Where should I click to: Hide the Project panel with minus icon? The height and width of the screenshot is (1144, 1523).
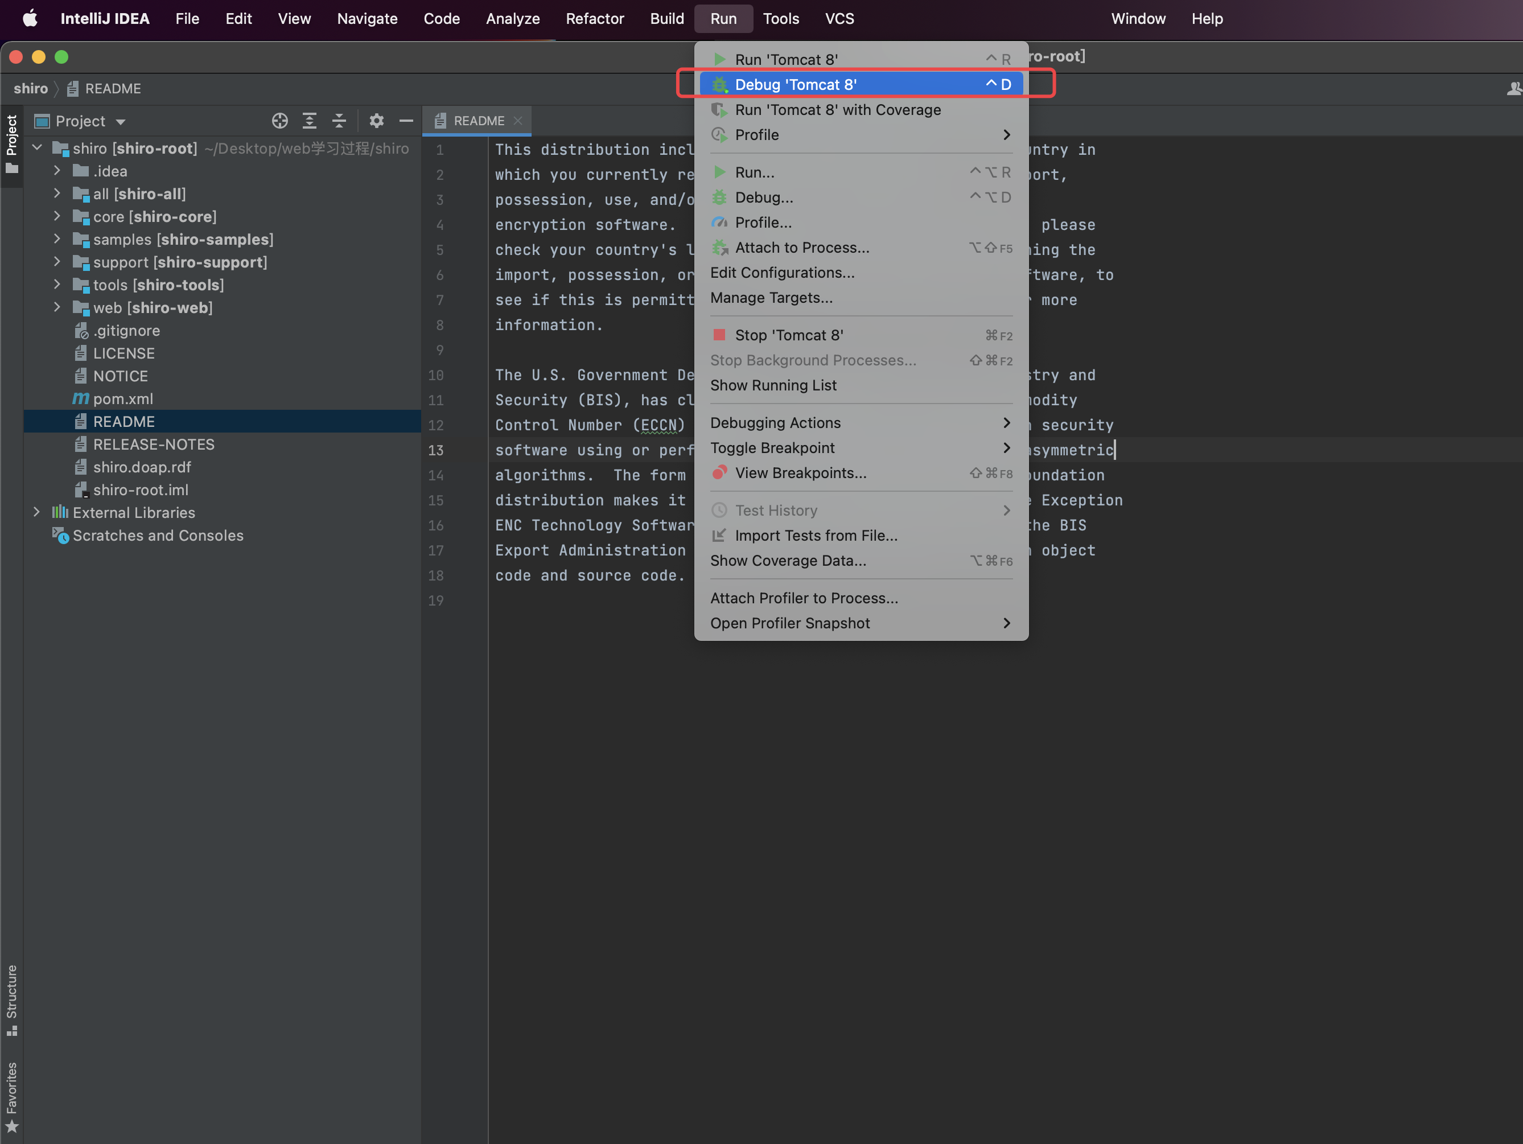pyautogui.click(x=406, y=121)
